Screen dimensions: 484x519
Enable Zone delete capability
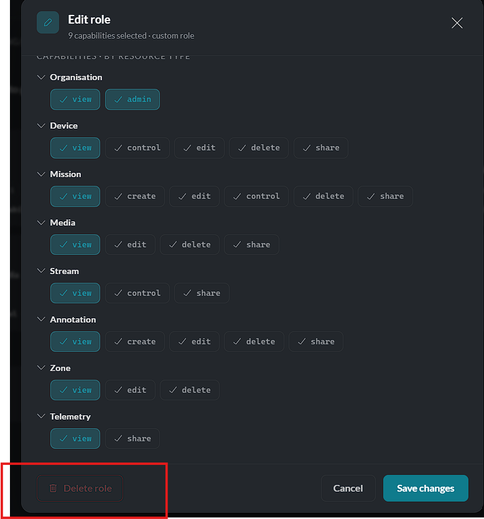(190, 390)
